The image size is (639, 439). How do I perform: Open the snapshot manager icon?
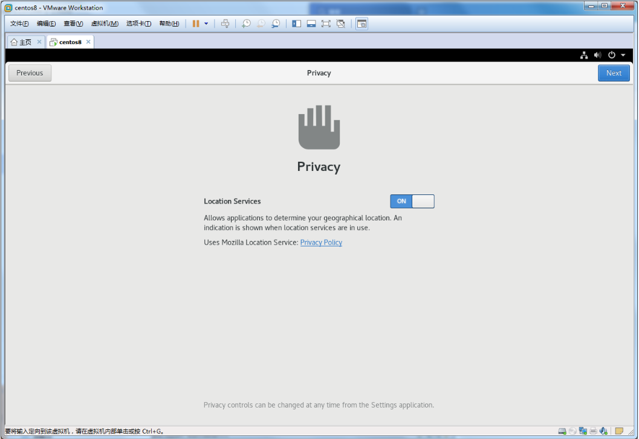[276, 24]
